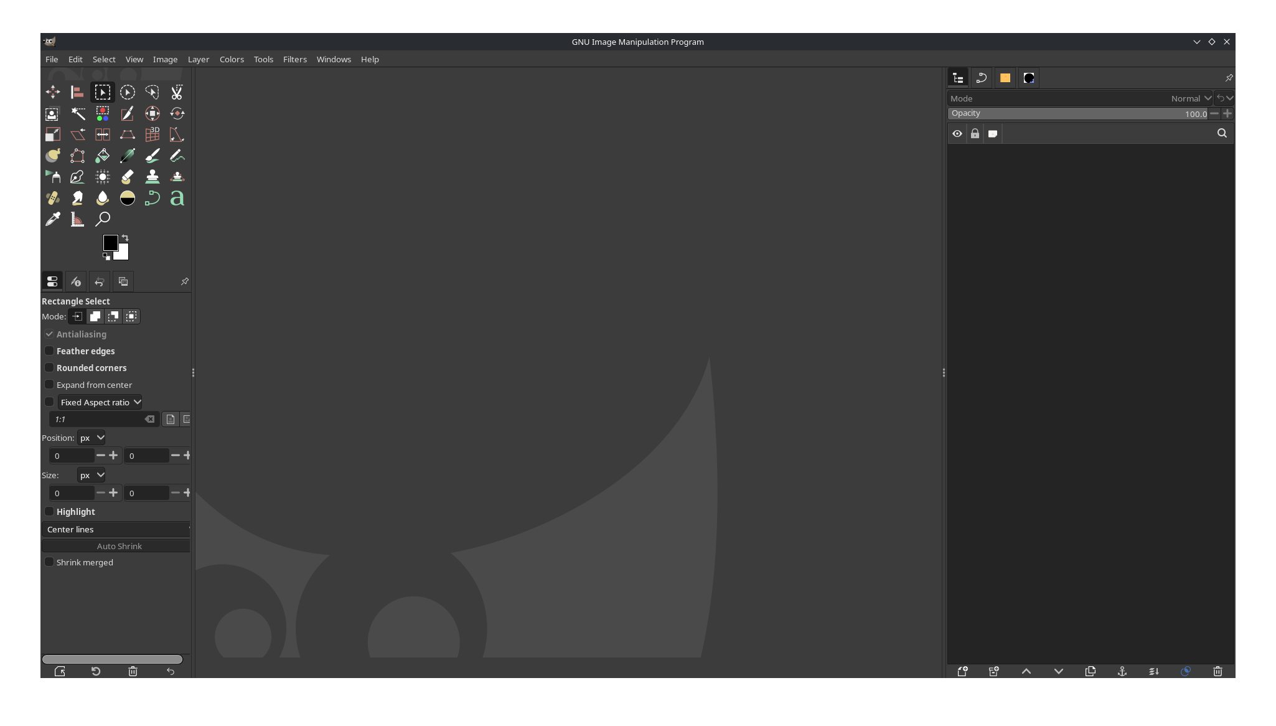Viewport: 1276px width, 726px height.
Task: Set selection mode to Intersect with selection
Action: click(131, 316)
